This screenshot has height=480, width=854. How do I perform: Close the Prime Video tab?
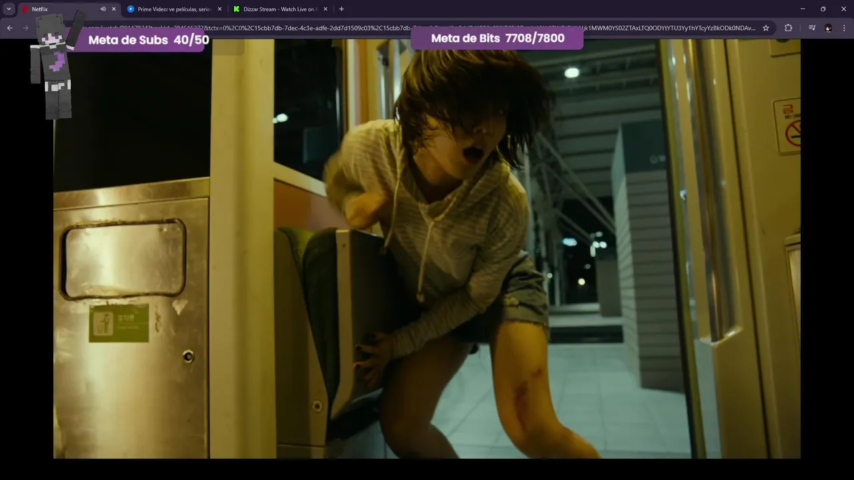[x=220, y=9]
